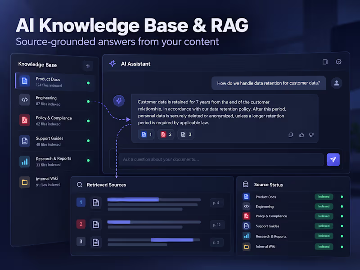Click the "87 files indexed" text
The width and height of the screenshot is (360, 270).
tap(48, 104)
